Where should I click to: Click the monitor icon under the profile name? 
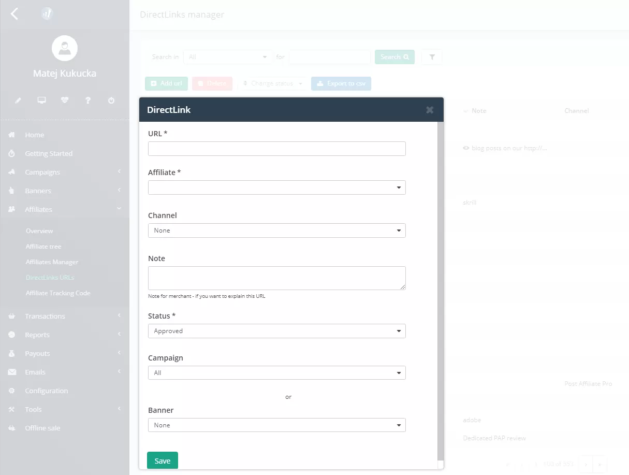(41, 100)
